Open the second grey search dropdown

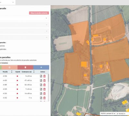tap(24, 25)
